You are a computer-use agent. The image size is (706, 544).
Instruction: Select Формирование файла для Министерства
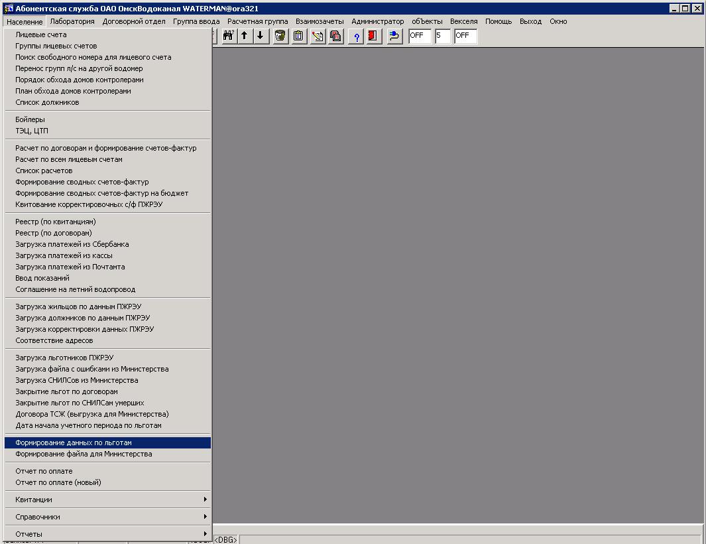[84, 454]
